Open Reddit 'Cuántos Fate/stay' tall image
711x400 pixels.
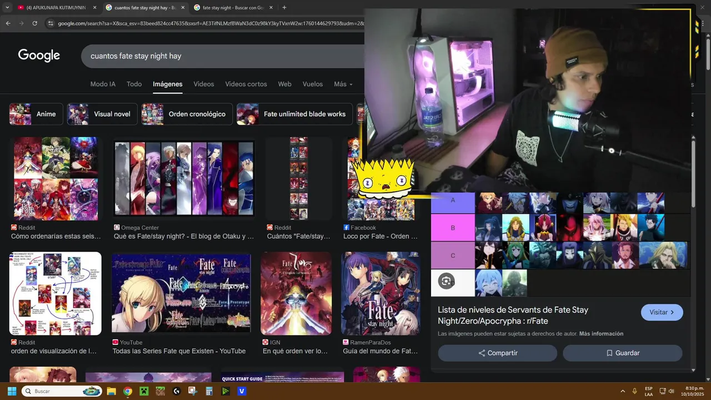click(299, 179)
